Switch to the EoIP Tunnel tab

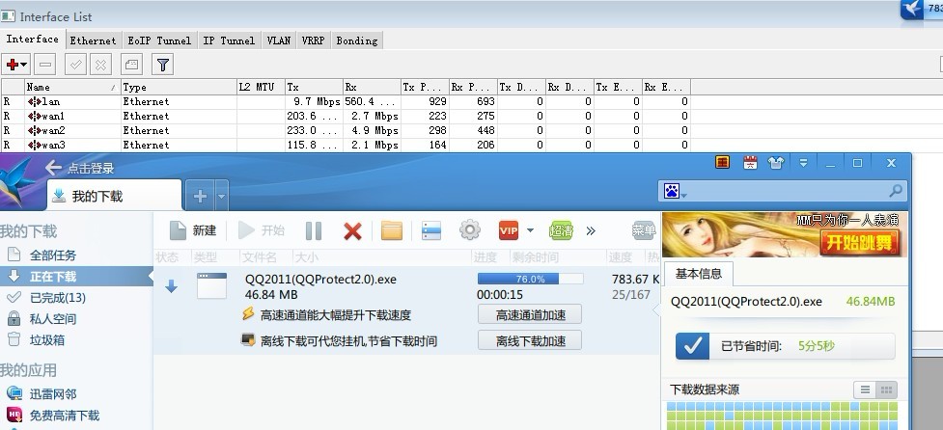[159, 40]
